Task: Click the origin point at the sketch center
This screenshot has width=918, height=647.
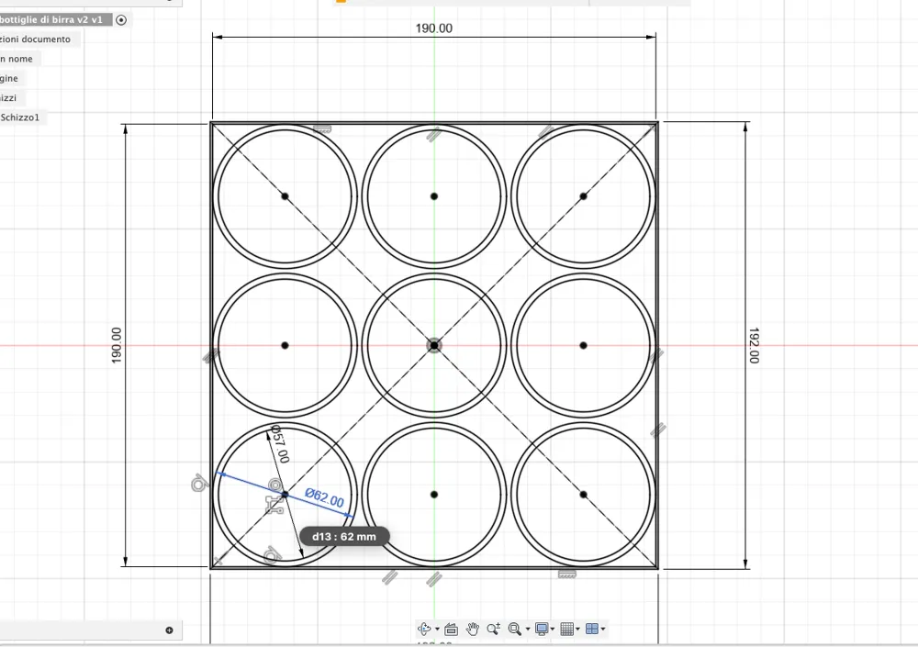Action: pyautogui.click(x=434, y=345)
